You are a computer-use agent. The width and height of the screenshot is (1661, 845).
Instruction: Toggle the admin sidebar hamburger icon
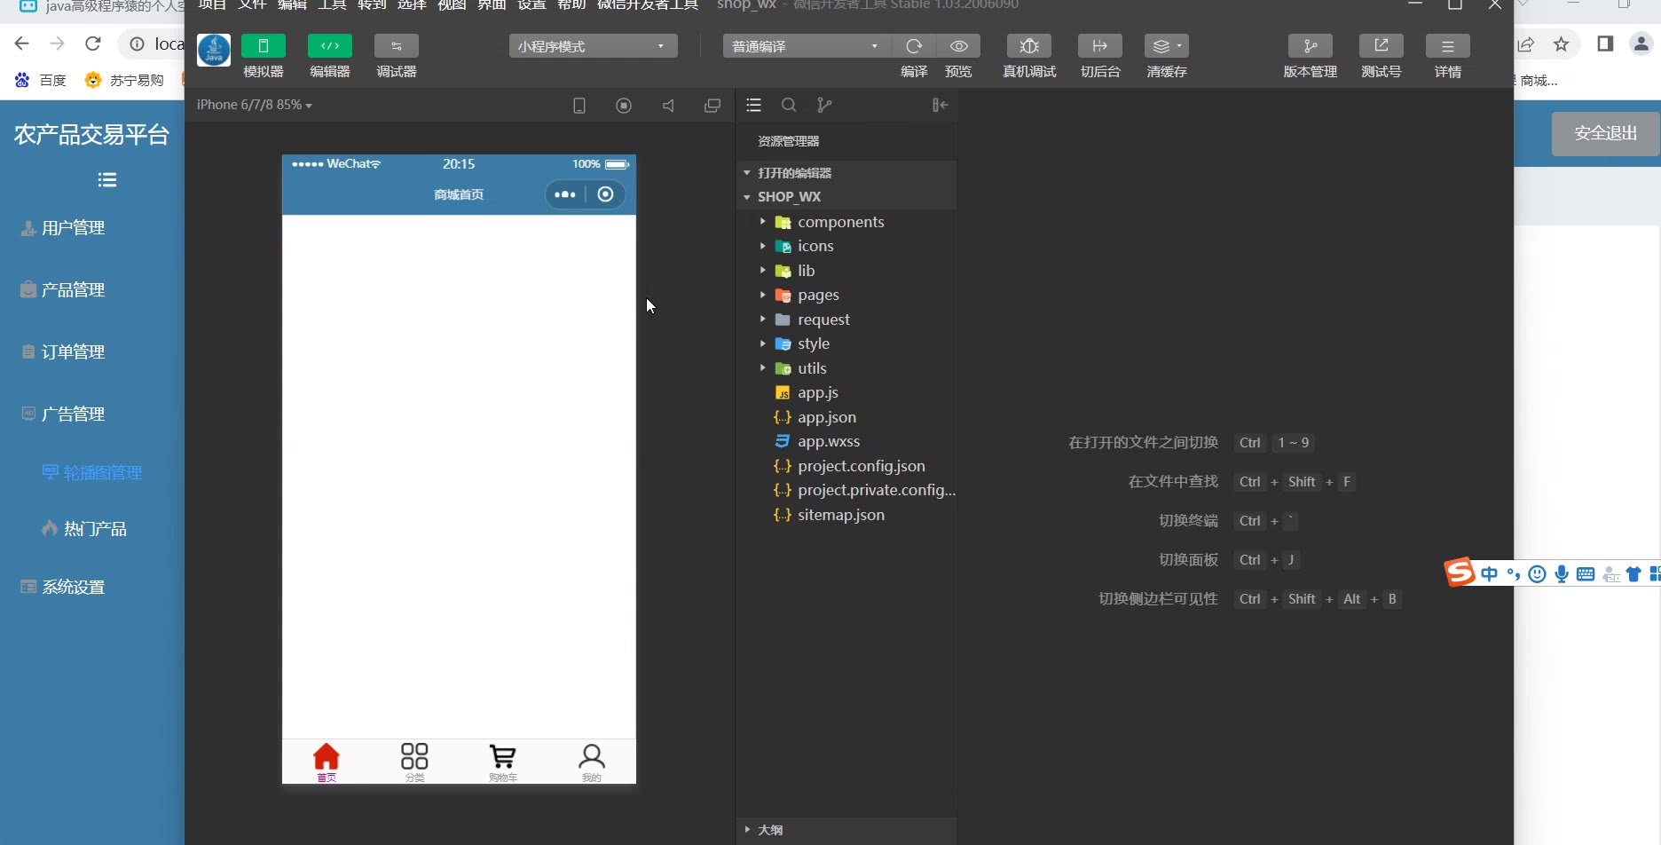(x=107, y=180)
